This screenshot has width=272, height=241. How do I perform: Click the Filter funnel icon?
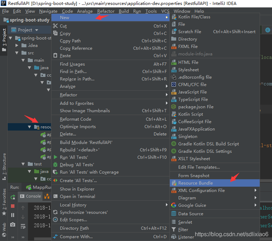tap(174, 229)
